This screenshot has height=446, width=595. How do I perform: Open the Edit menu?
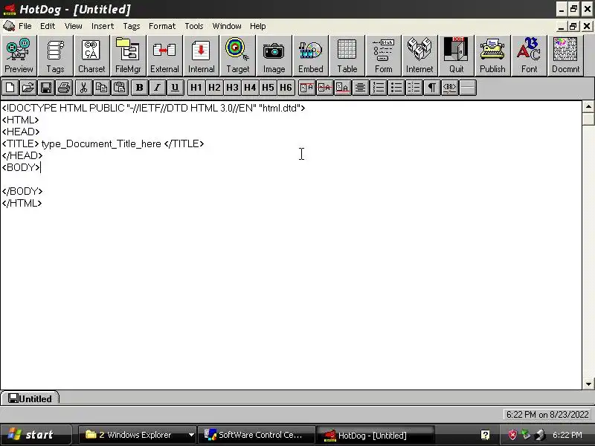pyautogui.click(x=48, y=26)
